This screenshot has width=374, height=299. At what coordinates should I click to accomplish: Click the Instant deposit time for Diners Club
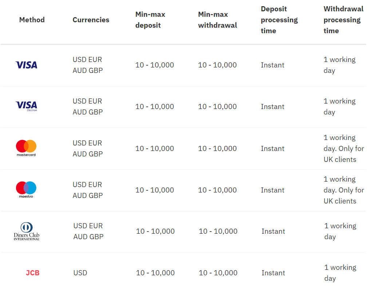273,231
